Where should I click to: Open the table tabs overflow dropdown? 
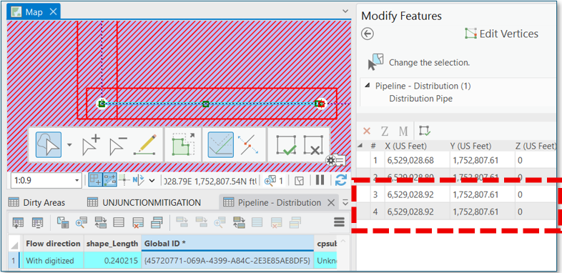[345, 203]
